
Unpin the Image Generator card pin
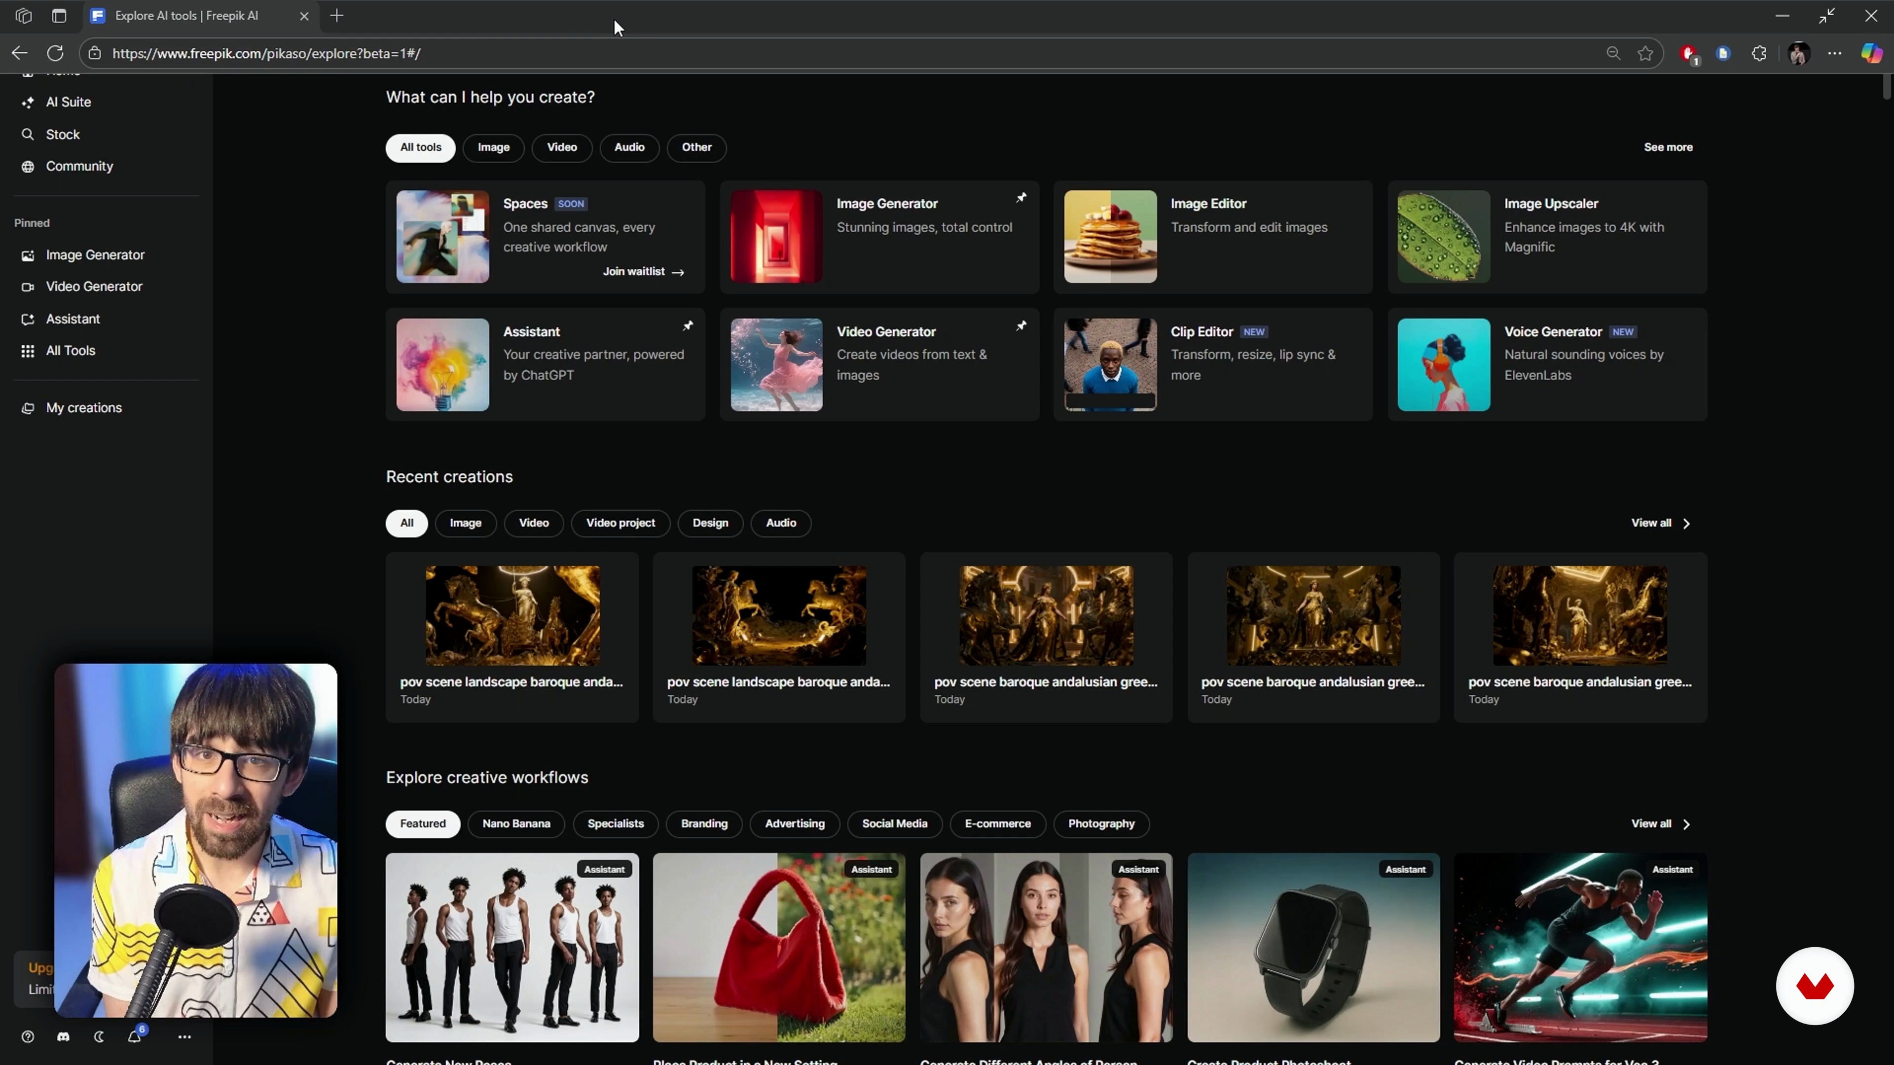click(1021, 198)
